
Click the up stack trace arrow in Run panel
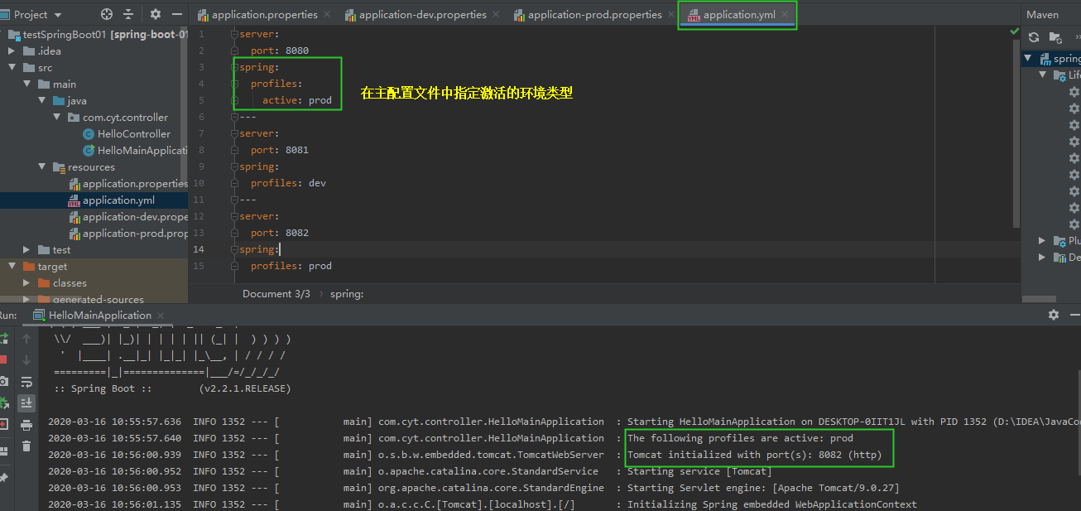[26, 339]
